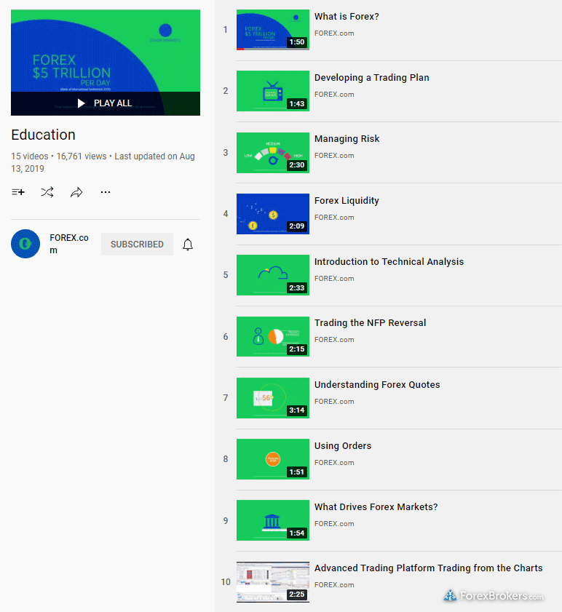Toggle the notification bell
The image size is (562, 612).
click(x=188, y=245)
